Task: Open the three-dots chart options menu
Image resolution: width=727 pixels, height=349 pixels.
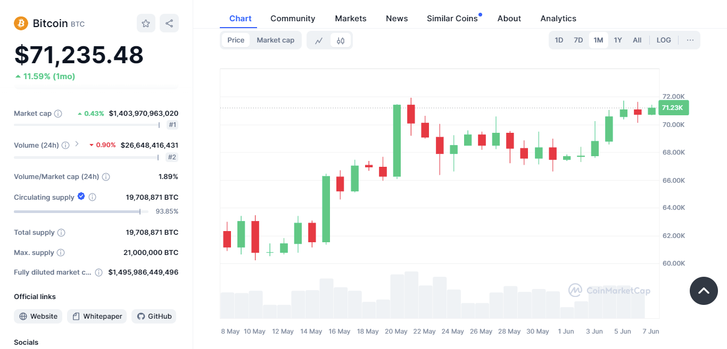Action: click(x=690, y=40)
